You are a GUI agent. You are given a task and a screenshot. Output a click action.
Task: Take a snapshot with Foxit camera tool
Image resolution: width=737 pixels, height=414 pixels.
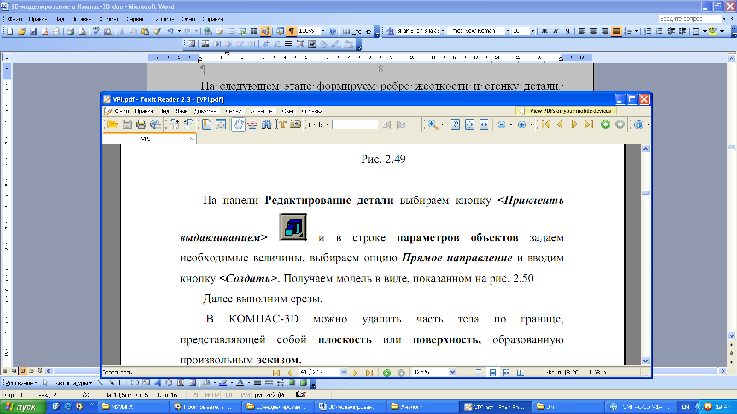click(295, 124)
